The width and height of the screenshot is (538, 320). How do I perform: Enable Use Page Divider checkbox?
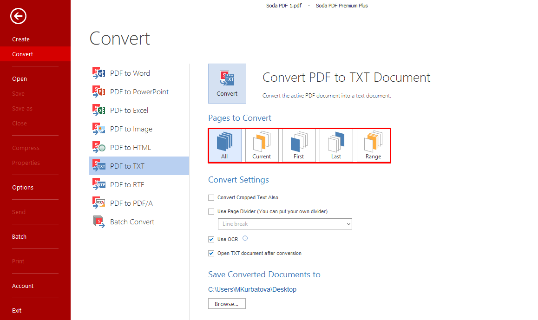point(211,212)
